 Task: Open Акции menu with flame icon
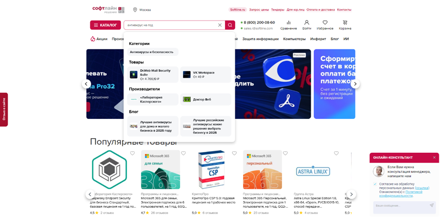[99, 39]
